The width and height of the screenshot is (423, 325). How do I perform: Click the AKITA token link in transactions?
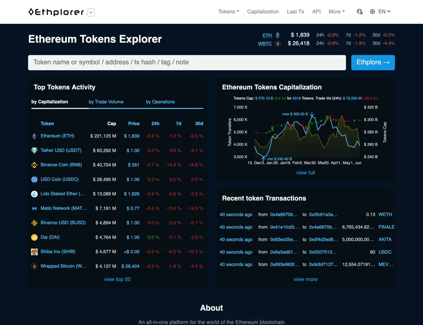point(385,239)
